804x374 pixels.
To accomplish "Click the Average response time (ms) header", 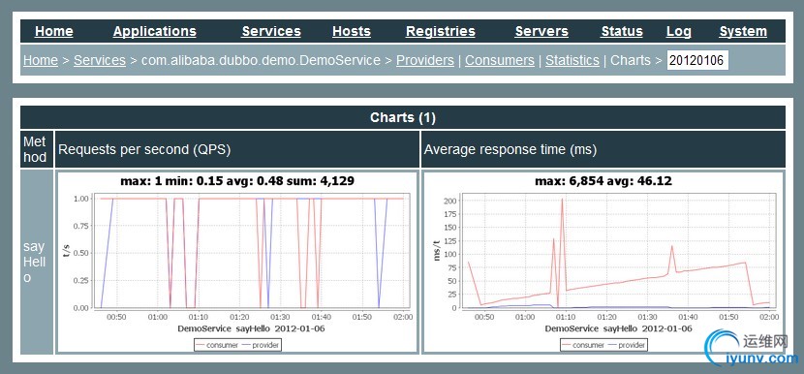I will (603, 149).
